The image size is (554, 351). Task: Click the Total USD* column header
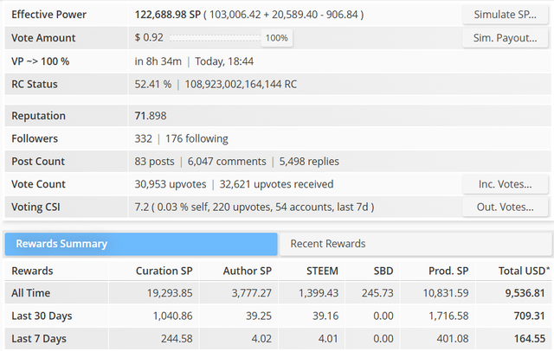point(524,271)
